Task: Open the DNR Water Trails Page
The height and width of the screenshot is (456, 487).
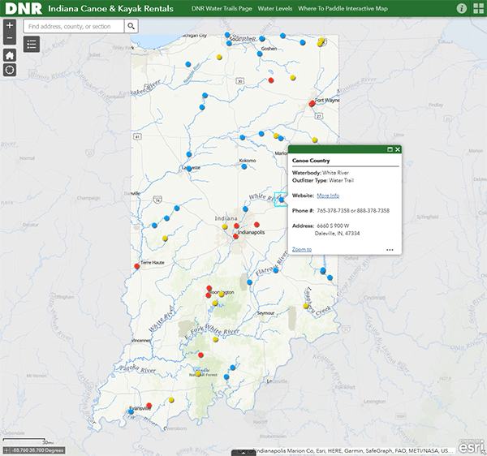Action: (222, 8)
